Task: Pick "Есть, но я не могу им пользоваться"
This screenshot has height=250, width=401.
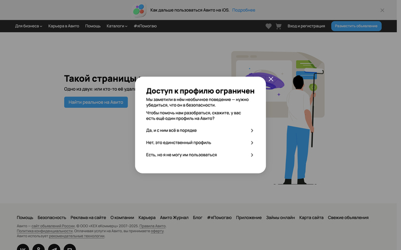Action: tap(200, 155)
